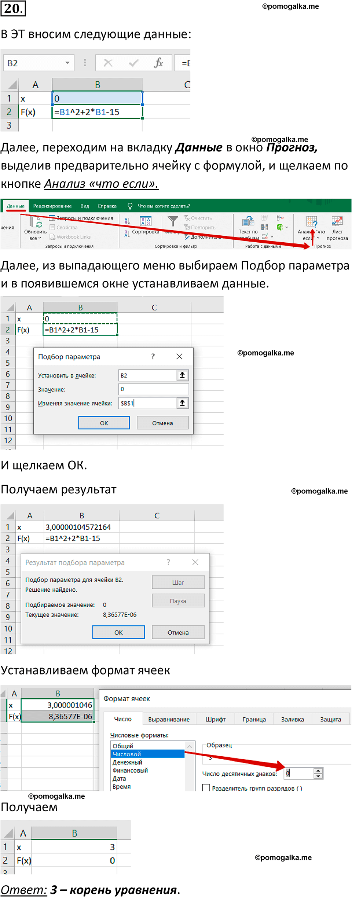Click the Шаг button

pyautogui.click(x=178, y=582)
